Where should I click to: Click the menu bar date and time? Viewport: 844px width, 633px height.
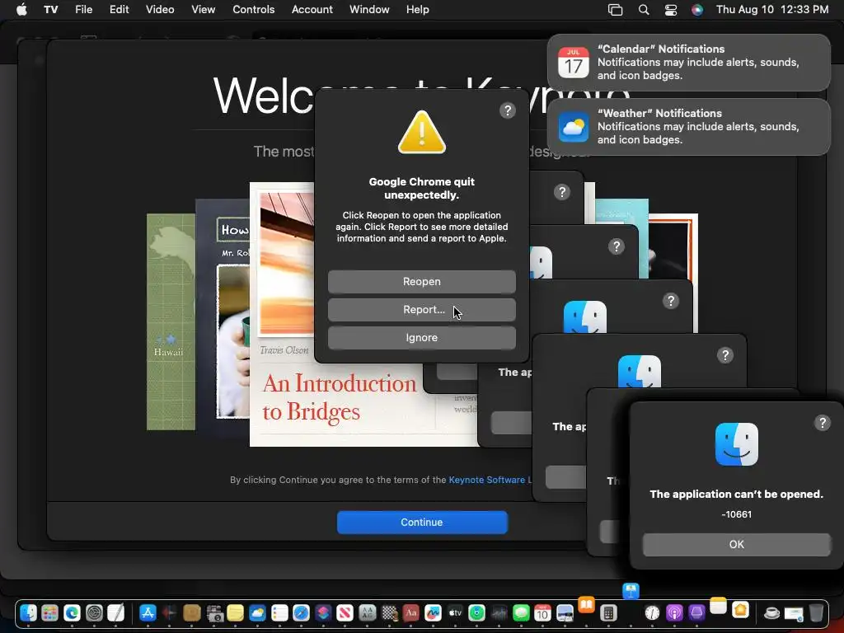coord(771,10)
